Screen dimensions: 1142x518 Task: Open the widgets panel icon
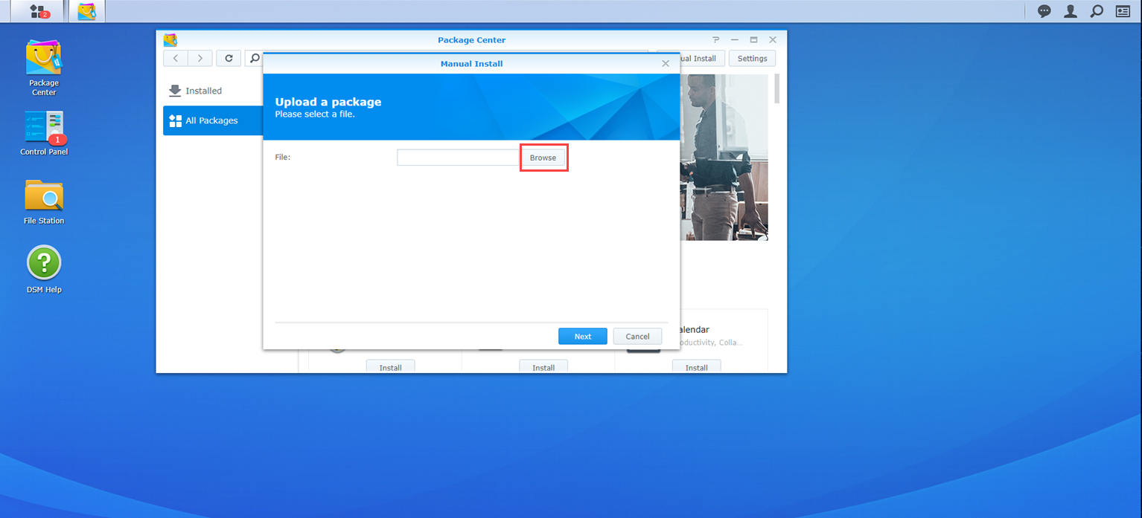pyautogui.click(x=1123, y=11)
